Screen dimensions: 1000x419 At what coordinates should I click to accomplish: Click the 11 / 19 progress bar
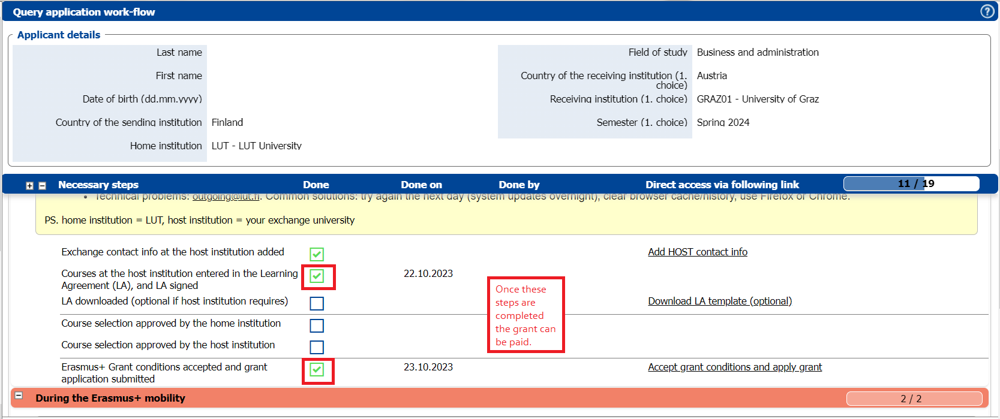(x=911, y=183)
